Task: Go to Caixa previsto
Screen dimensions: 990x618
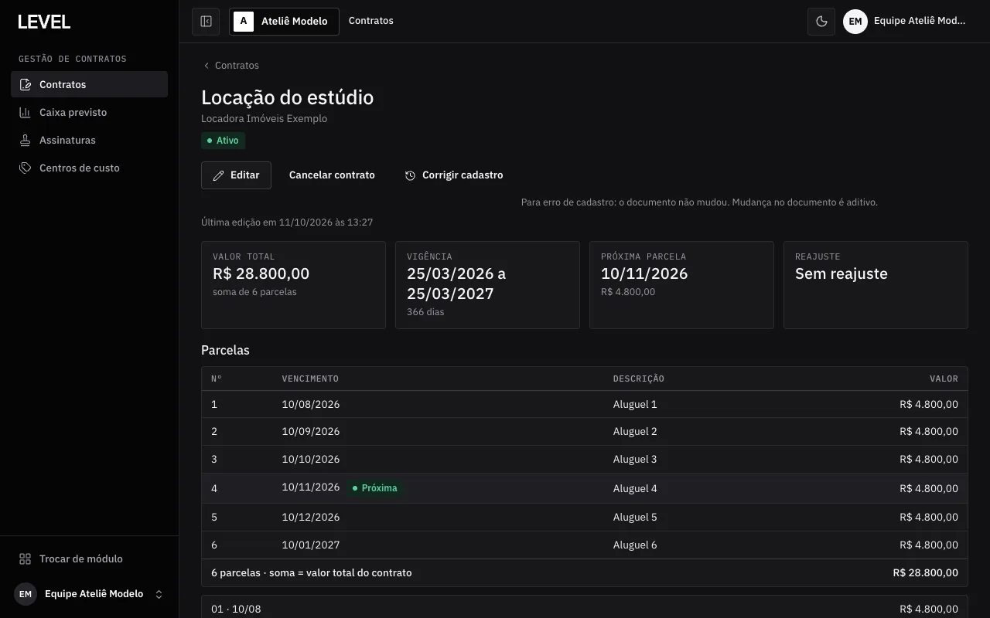Action: 90,113
